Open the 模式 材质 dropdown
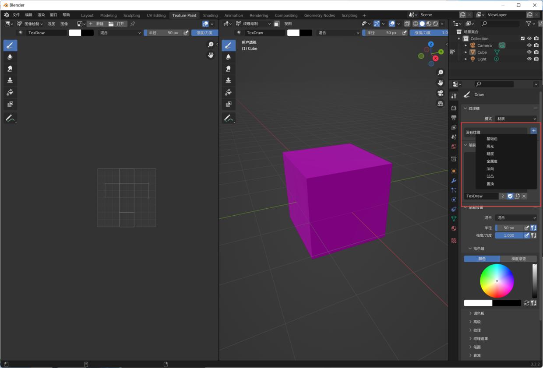This screenshot has width=543, height=368. coord(516,118)
